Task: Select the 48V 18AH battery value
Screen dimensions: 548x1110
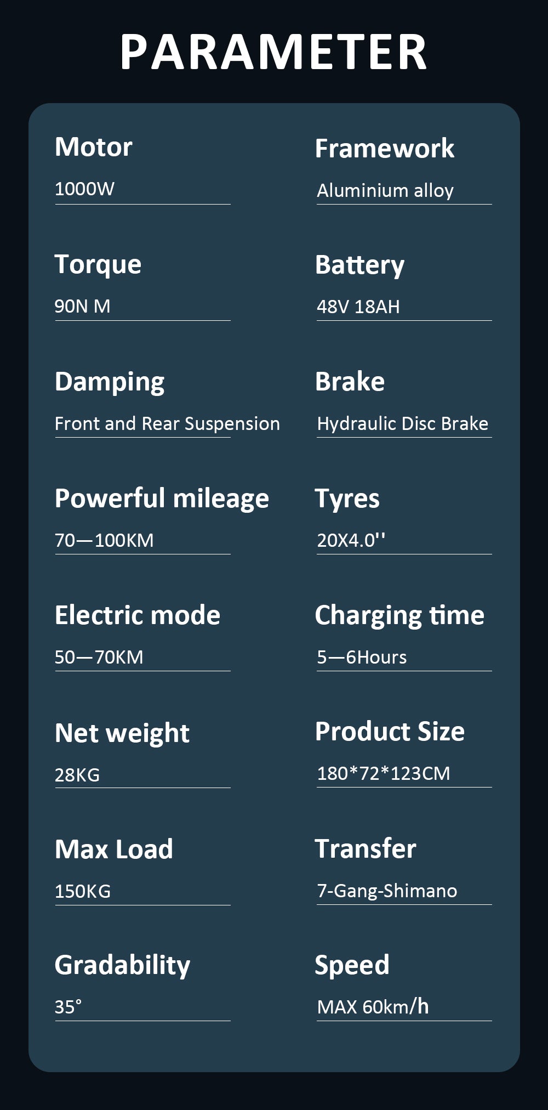Action: [358, 307]
